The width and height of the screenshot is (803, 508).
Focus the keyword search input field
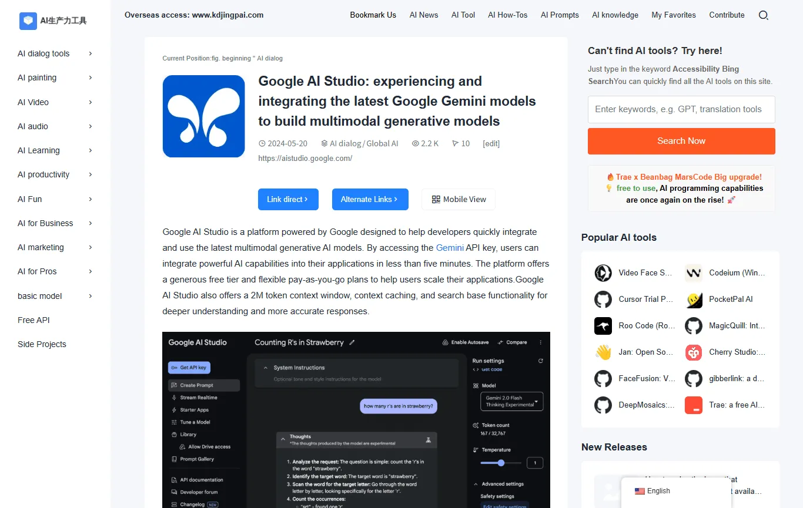click(681, 109)
